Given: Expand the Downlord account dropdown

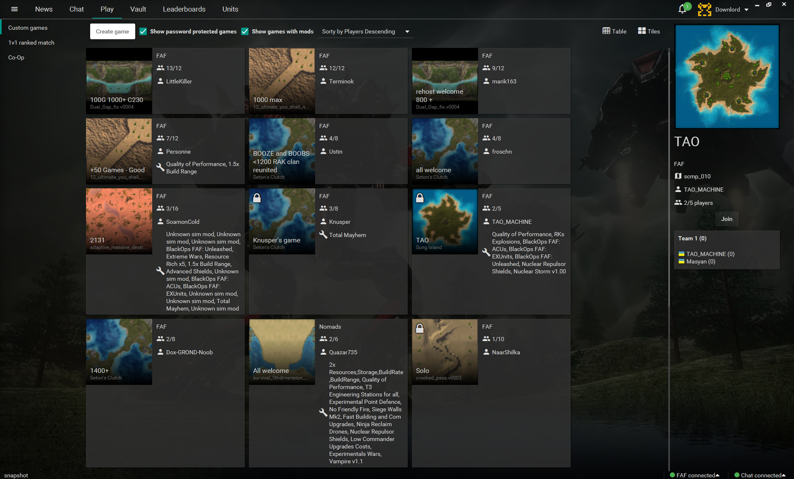Looking at the screenshot, I should tap(746, 9).
